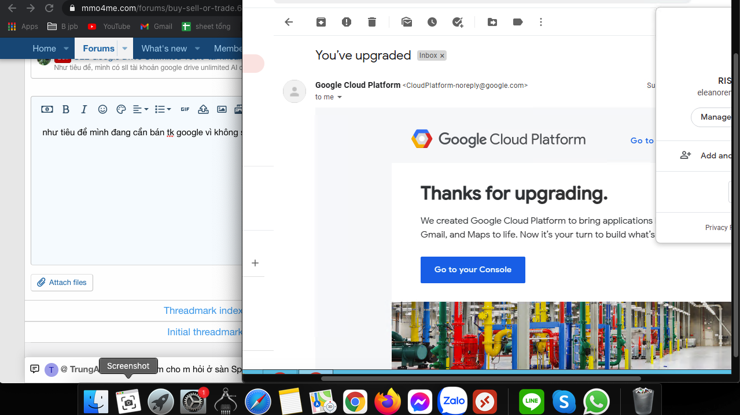The image size is (740, 415).
Task: Open the alignment dropdown in editor
Action: (141, 109)
